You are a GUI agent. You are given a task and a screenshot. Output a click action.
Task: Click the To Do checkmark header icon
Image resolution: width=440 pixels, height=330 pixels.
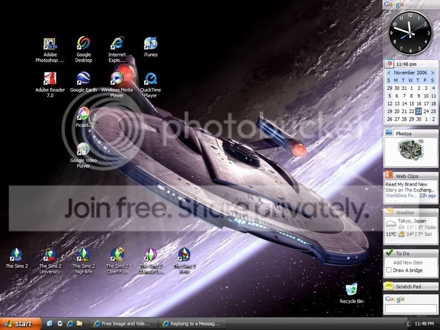(389, 252)
